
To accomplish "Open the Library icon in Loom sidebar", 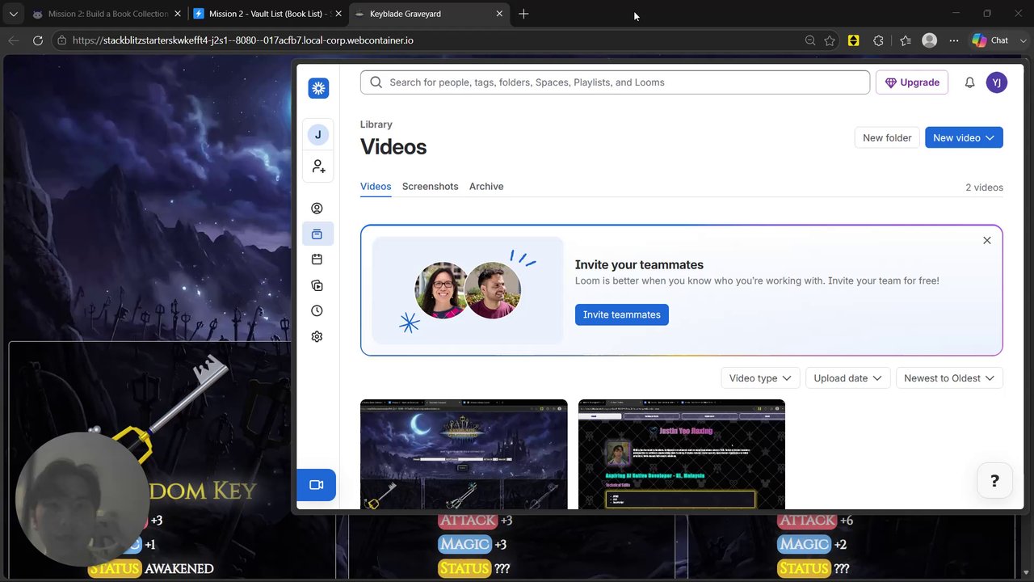I will pyautogui.click(x=317, y=234).
